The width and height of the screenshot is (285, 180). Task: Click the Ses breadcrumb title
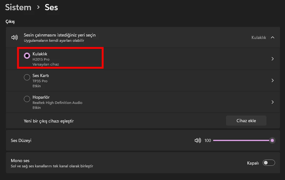point(51,7)
